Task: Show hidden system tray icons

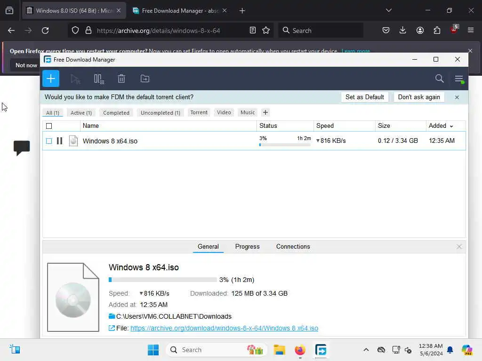Action: [x=366, y=350]
